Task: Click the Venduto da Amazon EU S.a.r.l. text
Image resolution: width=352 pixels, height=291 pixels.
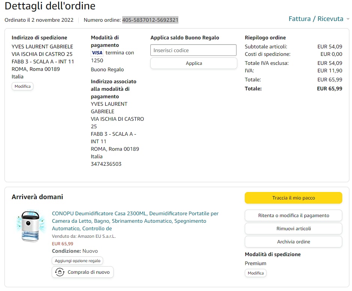Action: 84,236
